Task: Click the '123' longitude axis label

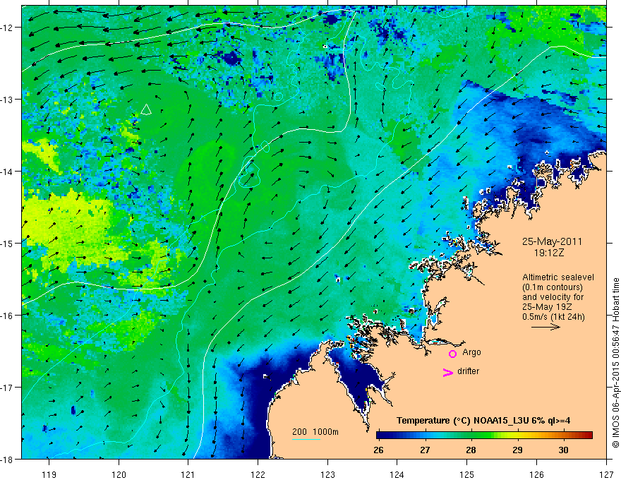Action: 327,474
